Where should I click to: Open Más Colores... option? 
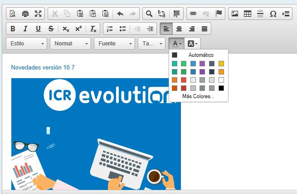[198, 96]
